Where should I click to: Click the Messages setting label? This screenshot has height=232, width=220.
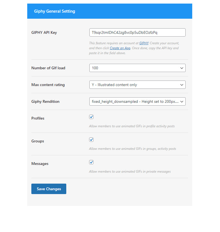[x=40, y=164]
